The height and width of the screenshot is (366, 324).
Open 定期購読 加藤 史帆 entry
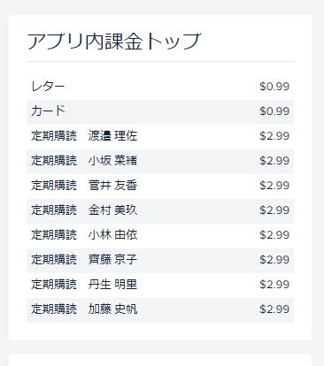pyautogui.click(x=160, y=310)
